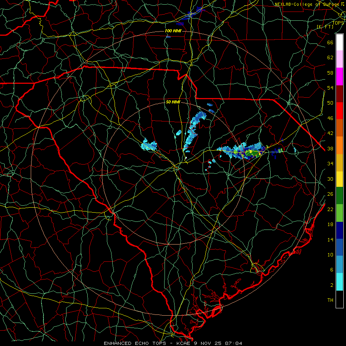Select the bright red 46 kft swatch
The image size is (346, 346).
[x=339, y=111]
